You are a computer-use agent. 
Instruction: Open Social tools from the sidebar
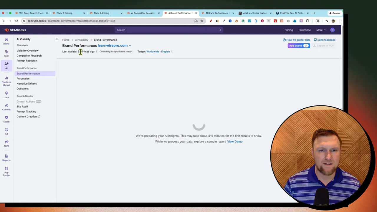pos(6,119)
